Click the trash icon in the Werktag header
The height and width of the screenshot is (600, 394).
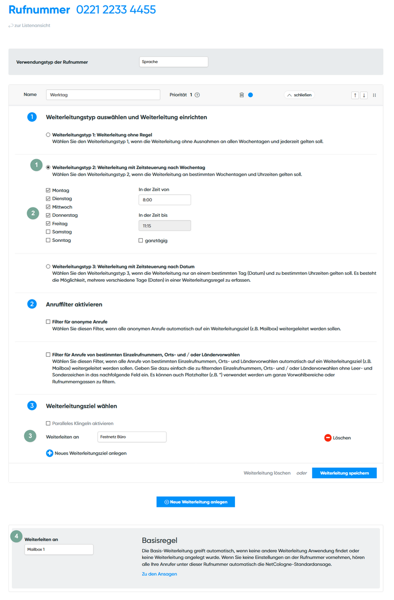[x=241, y=95]
